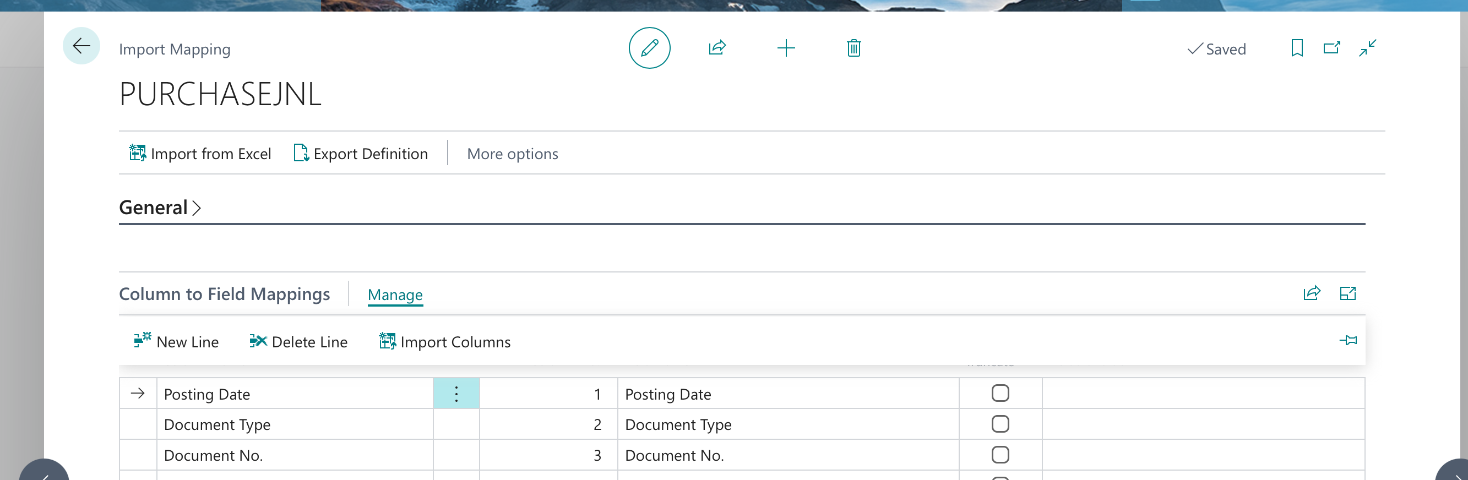Click Posting Date field name cell
The width and height of the screenshot is (1468, 480).
click(x=788, y=394)
